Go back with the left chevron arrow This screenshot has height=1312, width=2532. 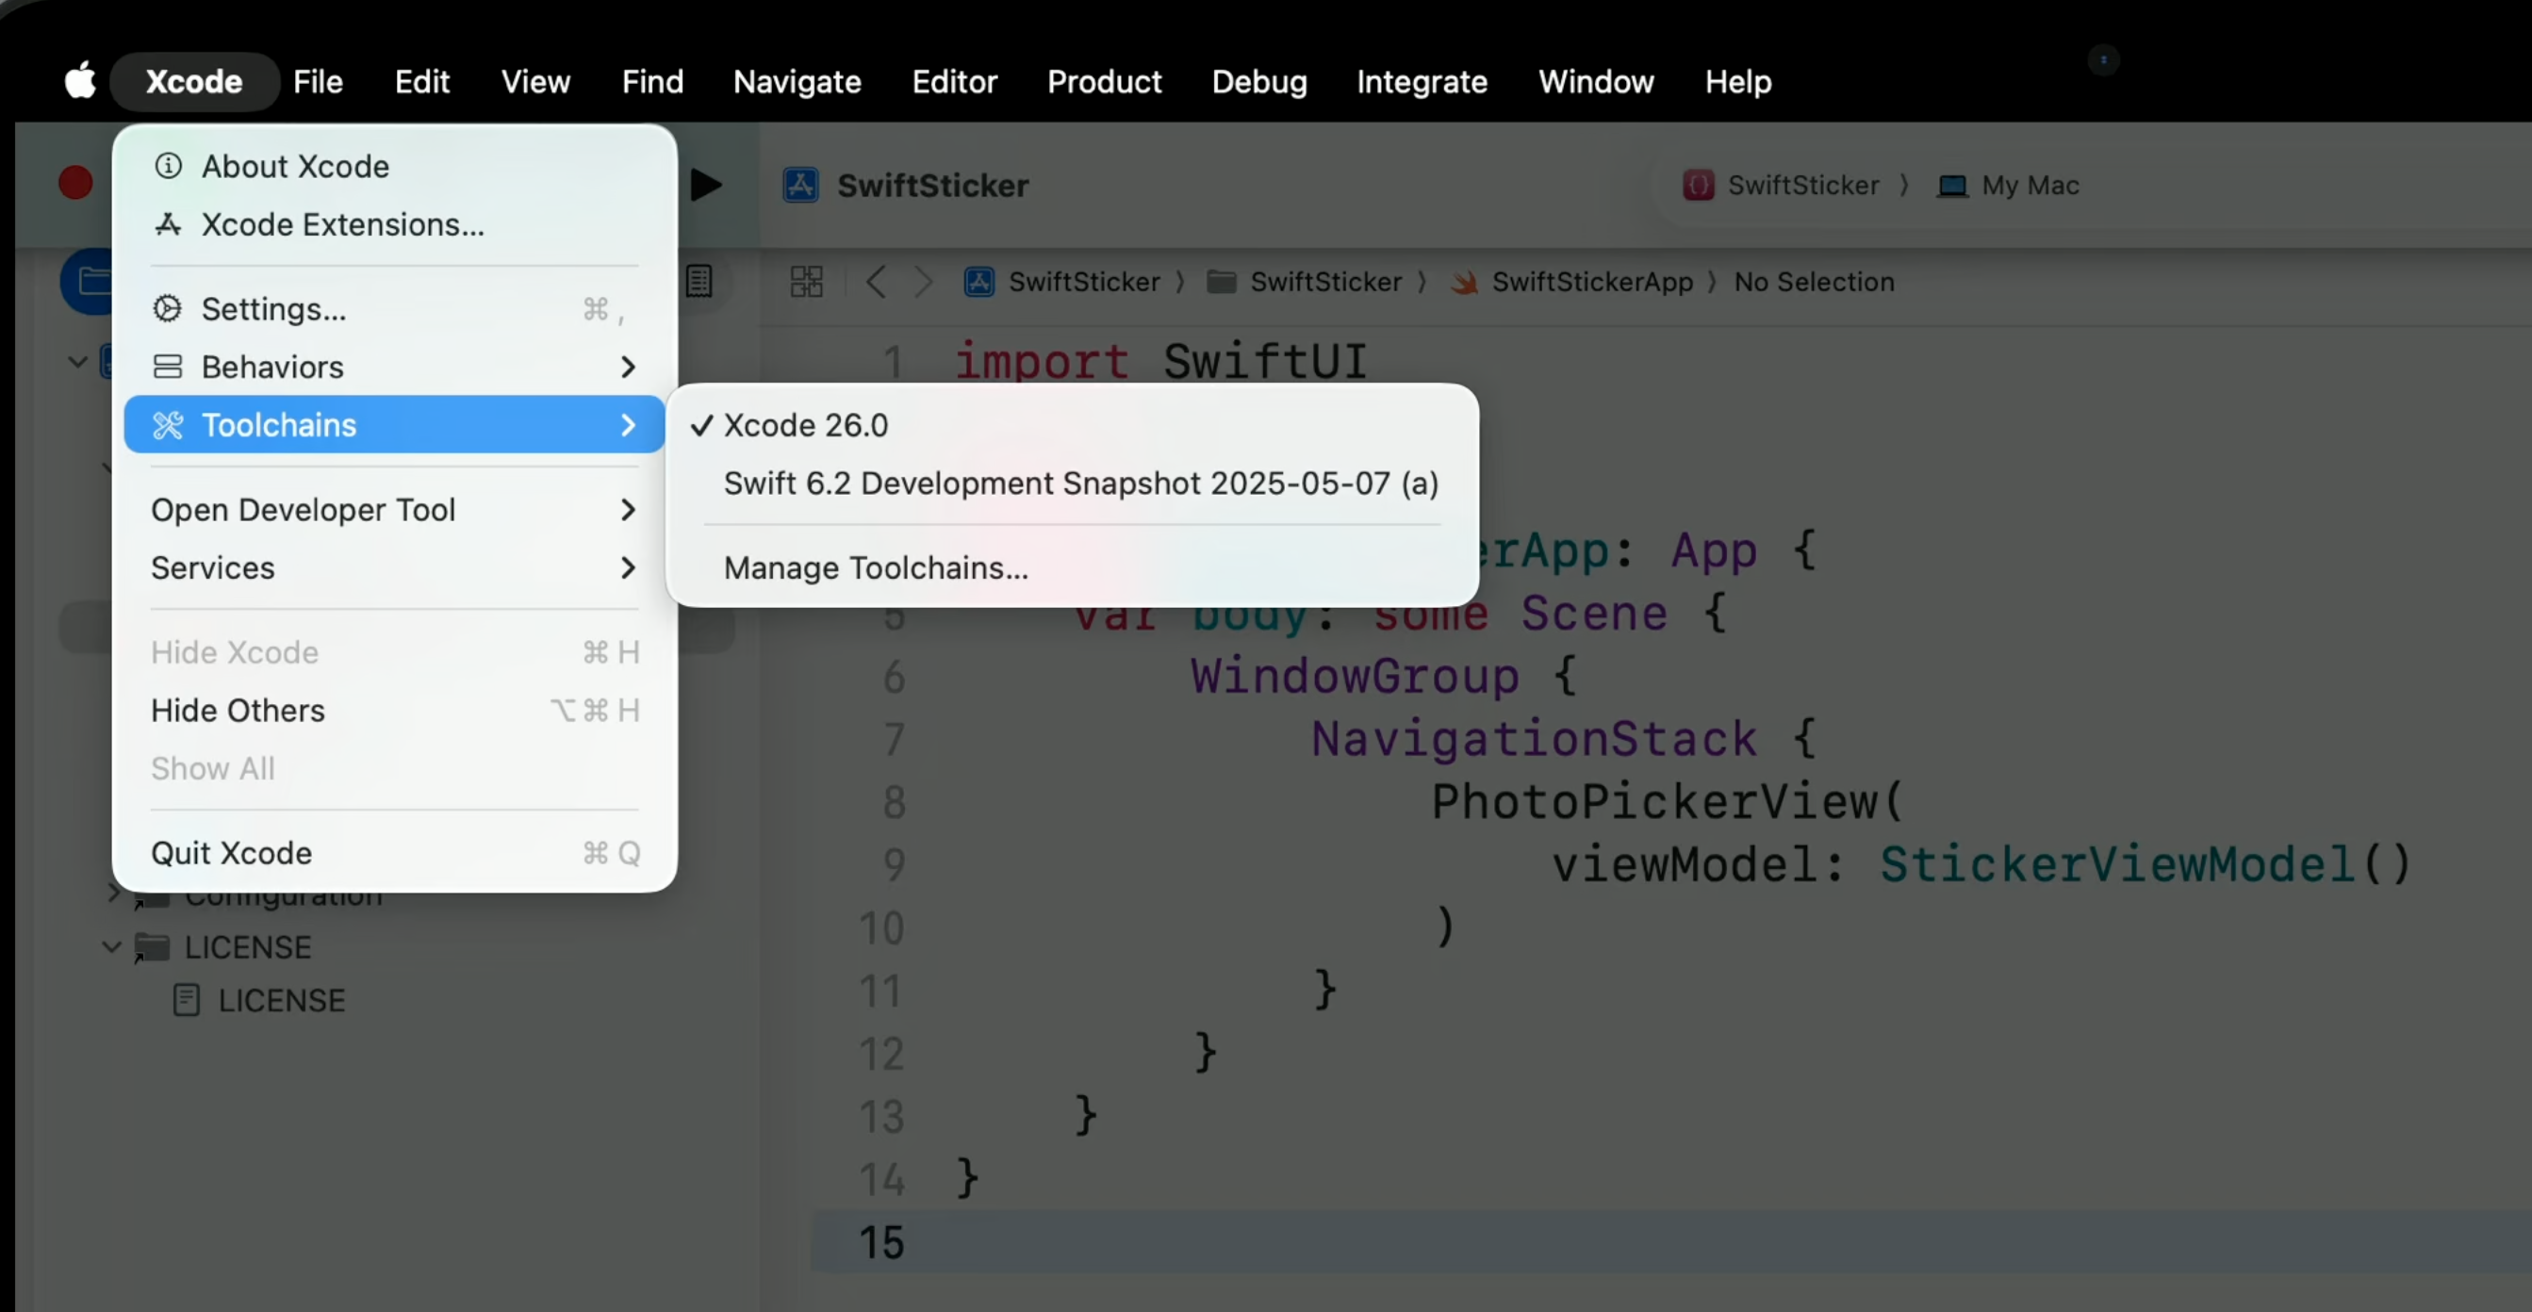(x=876, y=282)
